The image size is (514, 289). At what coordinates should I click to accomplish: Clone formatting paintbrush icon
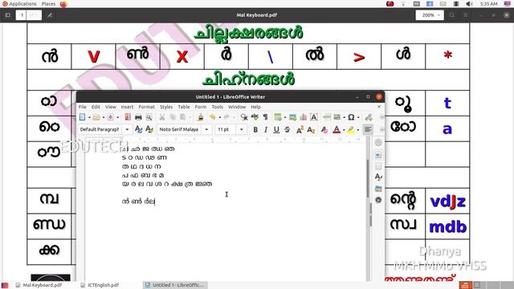(x=201, y=117)
